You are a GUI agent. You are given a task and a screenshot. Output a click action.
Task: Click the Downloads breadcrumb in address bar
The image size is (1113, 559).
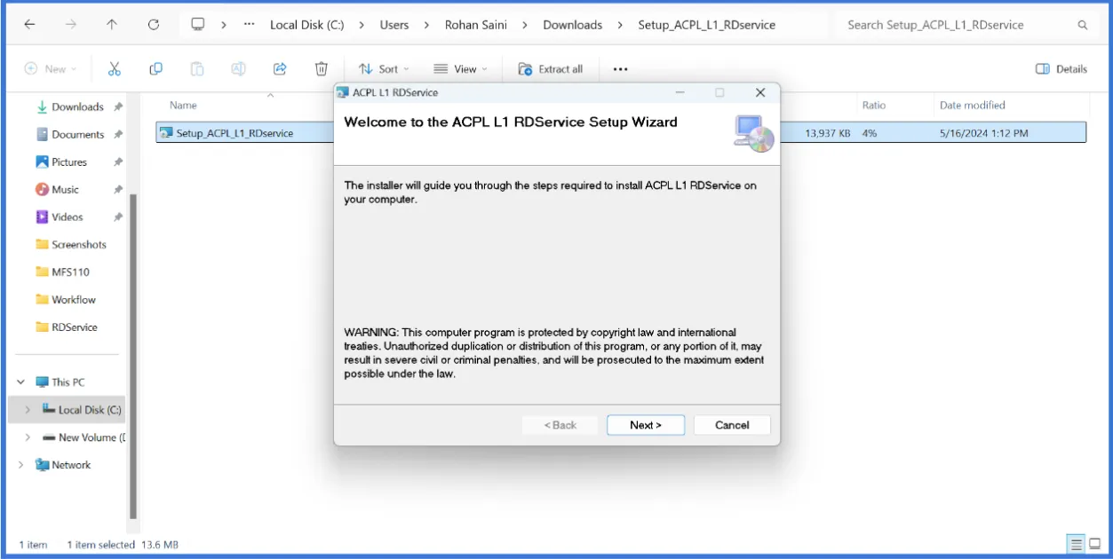pos(572,25)
